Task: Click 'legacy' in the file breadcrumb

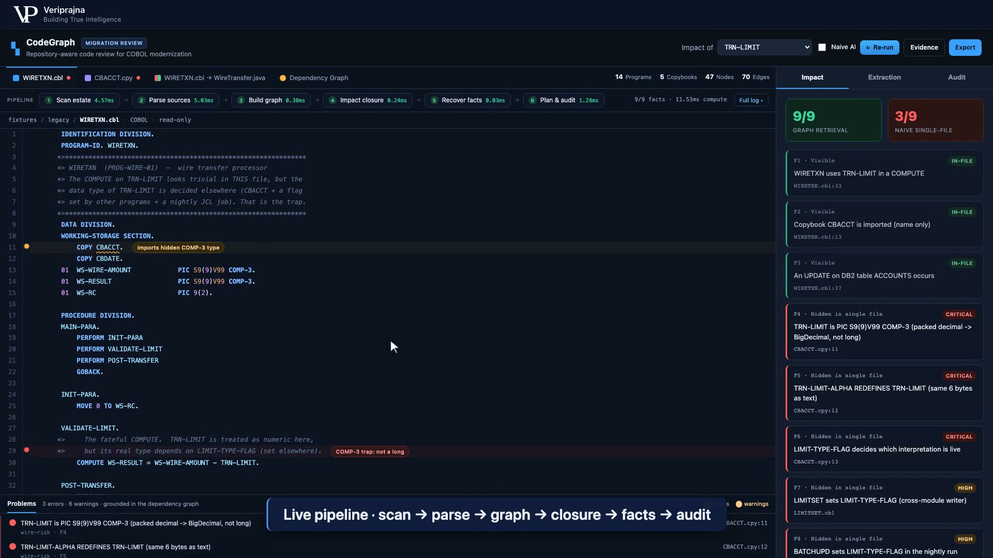Action: pyautogui.click(x=58, y=120)
